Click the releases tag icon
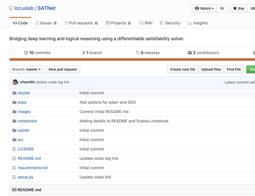Viewport: 255px width, 196px height. coord(138,53)
